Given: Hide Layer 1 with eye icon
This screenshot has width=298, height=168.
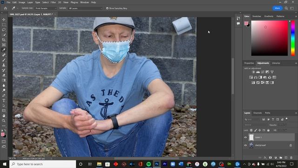Looking at the screenshot, I should click(x=245, y=137).
